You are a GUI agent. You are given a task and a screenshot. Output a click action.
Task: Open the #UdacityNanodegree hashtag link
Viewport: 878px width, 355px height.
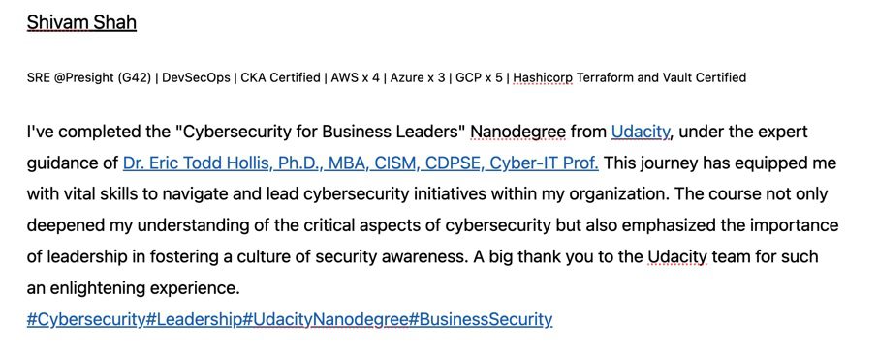(325, 320)
